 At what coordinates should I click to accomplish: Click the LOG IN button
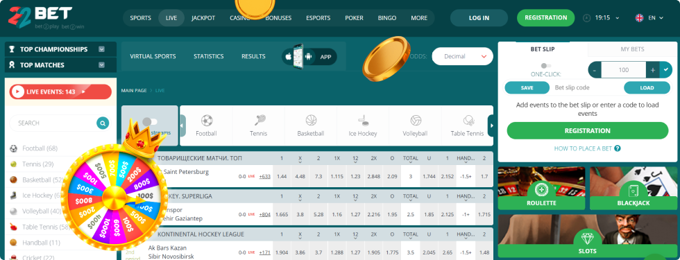[x=479, y=18]
